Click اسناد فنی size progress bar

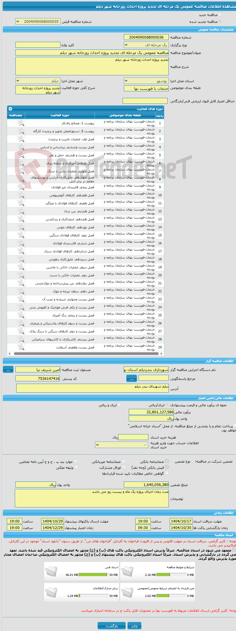tap(94, 575)
